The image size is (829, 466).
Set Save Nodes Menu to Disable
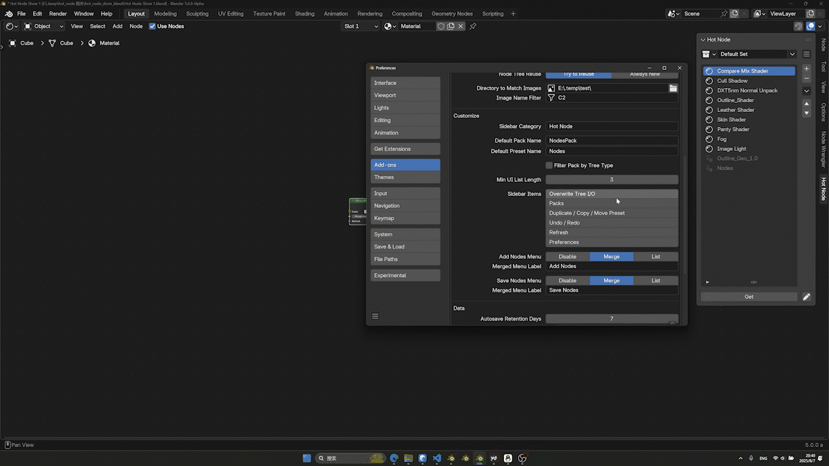(567, 281)
